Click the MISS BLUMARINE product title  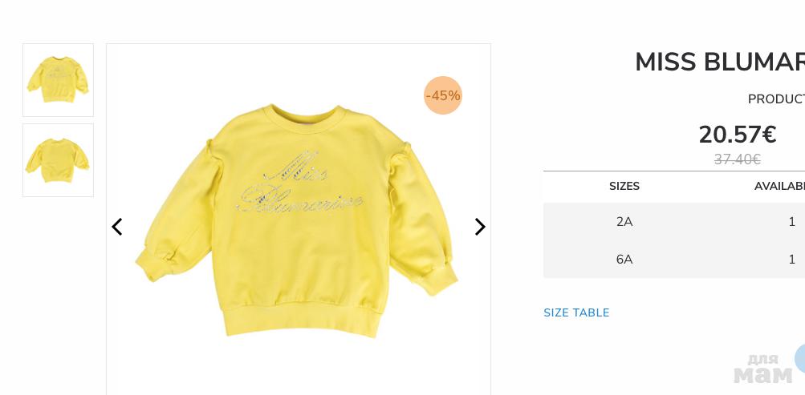[x=720, y=62]
